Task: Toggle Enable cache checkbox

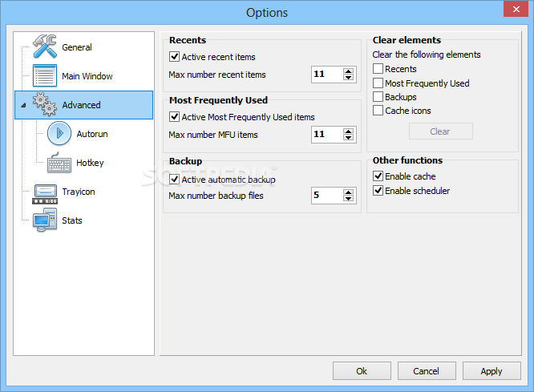Action: pyautogui.click(x=378, y=176)
